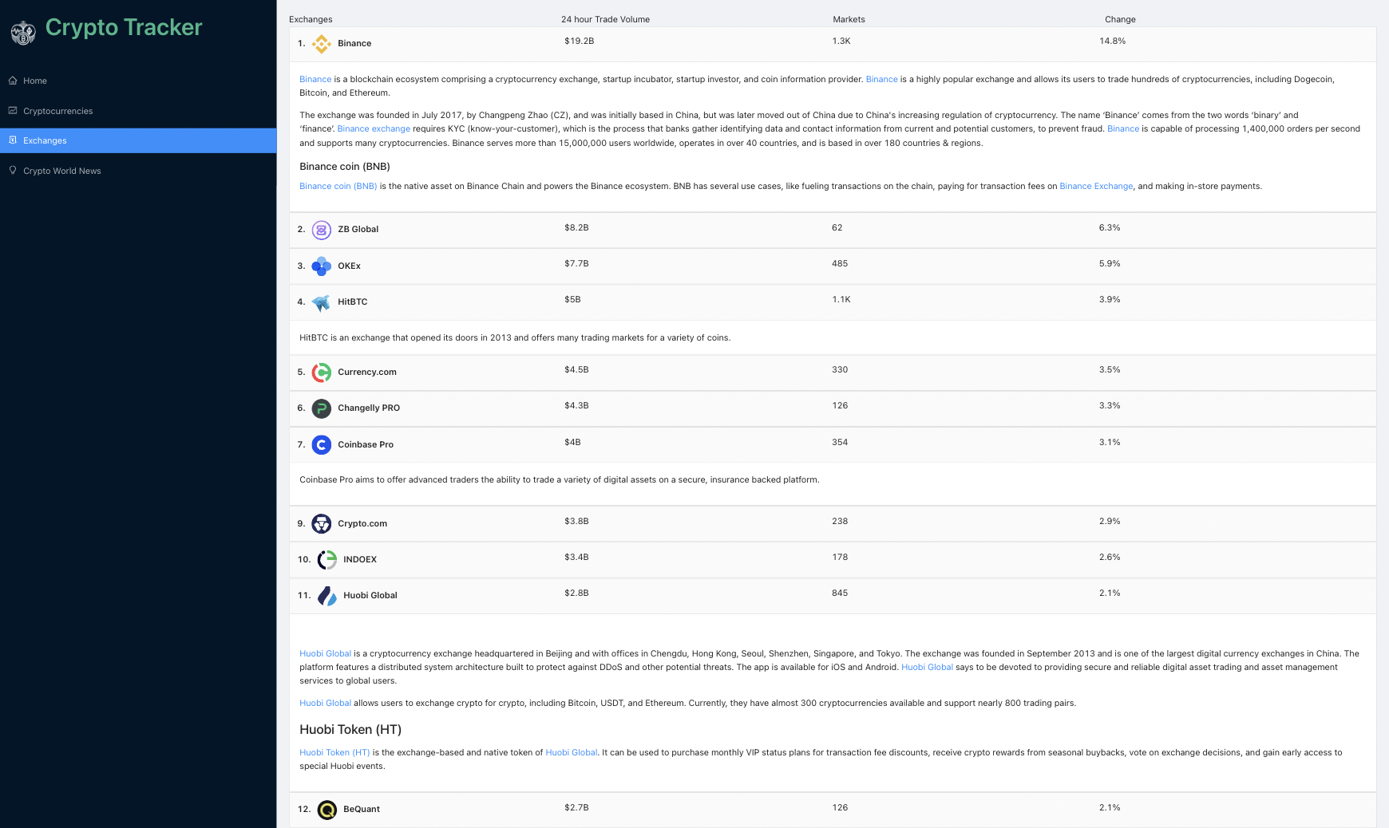The width and height of the screenshot is (1389, 828).
Task: Click the HitBTC logo icon
Action: tap(321, 302)
